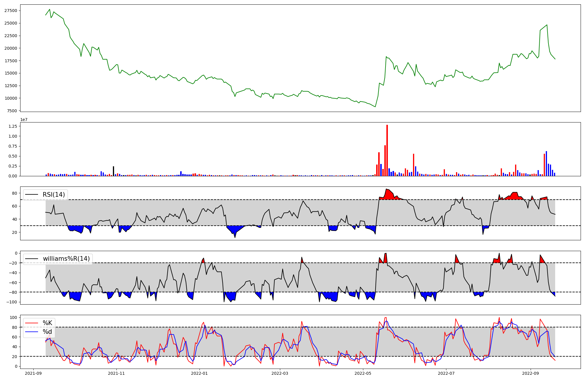Click the 2022-07 date tick label

pyautogui.click(x=446, y=373)
